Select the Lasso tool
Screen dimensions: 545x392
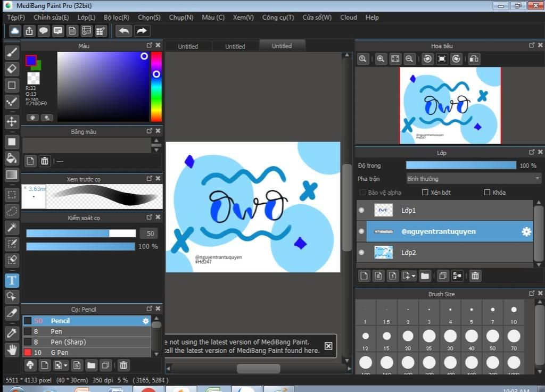point(12,211)
